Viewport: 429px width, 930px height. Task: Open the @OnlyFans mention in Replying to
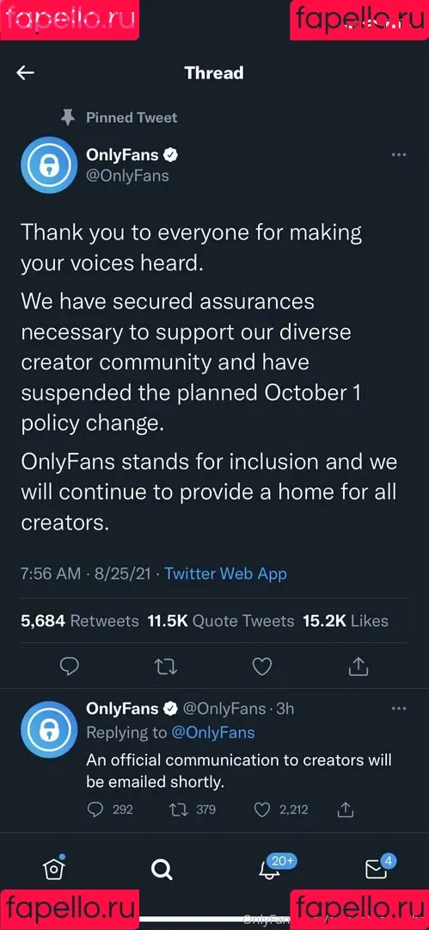(x=212, y=733)
